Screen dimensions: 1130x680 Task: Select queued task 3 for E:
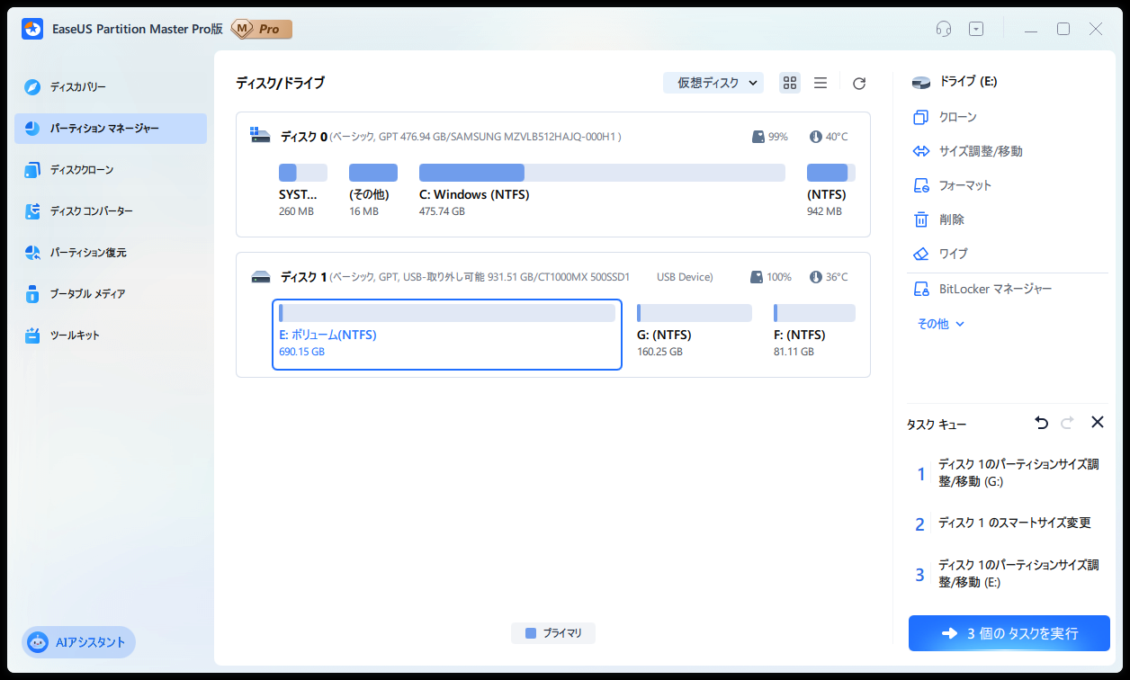1008,574
